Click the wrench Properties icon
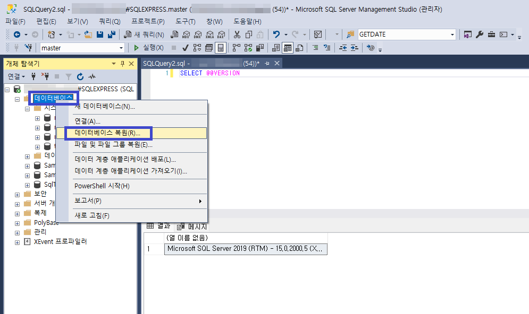 click(x=480, y=34)
